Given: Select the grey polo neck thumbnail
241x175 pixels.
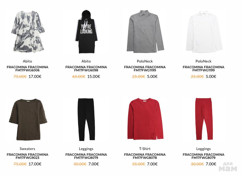Looking at the screenshot, I should tap(145, 32).
